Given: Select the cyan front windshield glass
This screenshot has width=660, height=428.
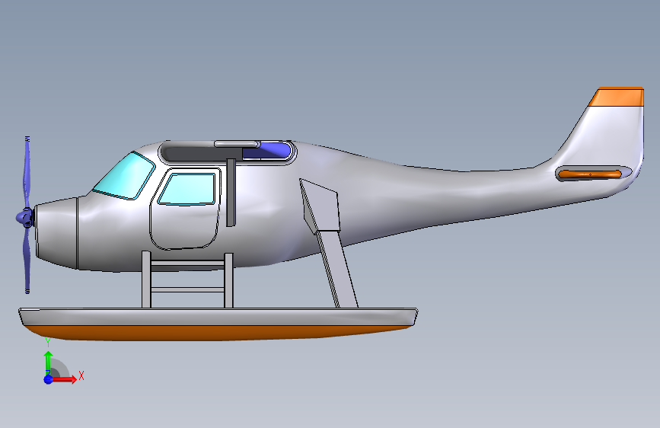Looking at the screenshot, I should 124,176.
